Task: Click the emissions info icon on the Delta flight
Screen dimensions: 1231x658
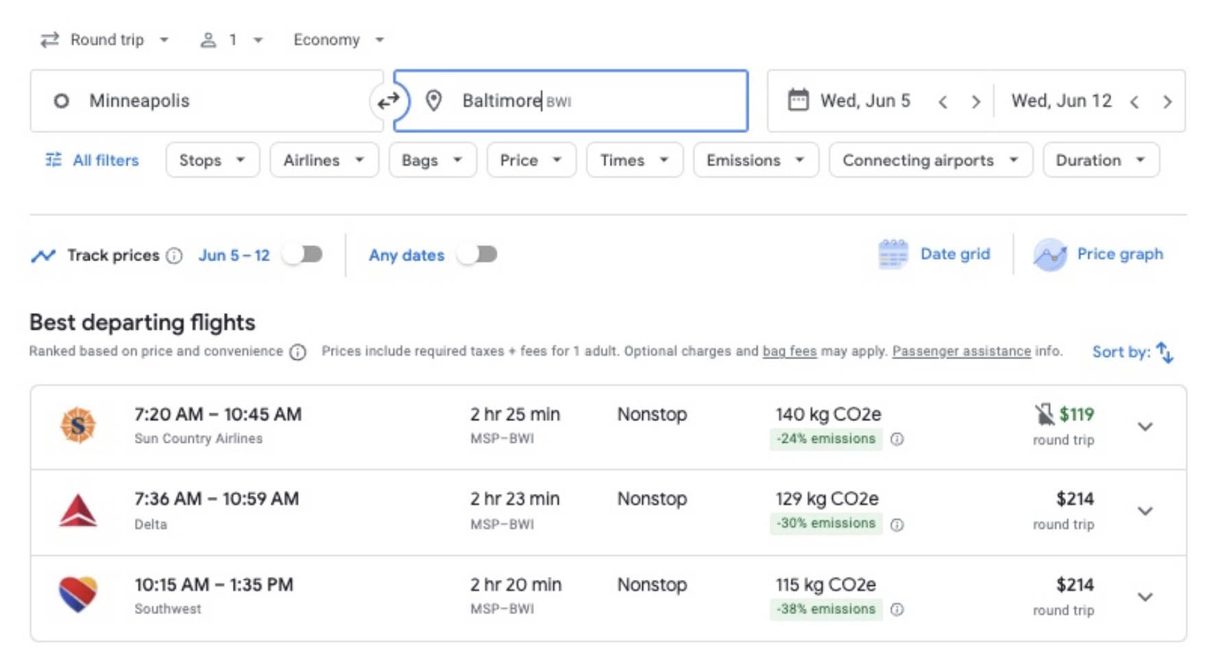Action: click(x=897, y=524)
